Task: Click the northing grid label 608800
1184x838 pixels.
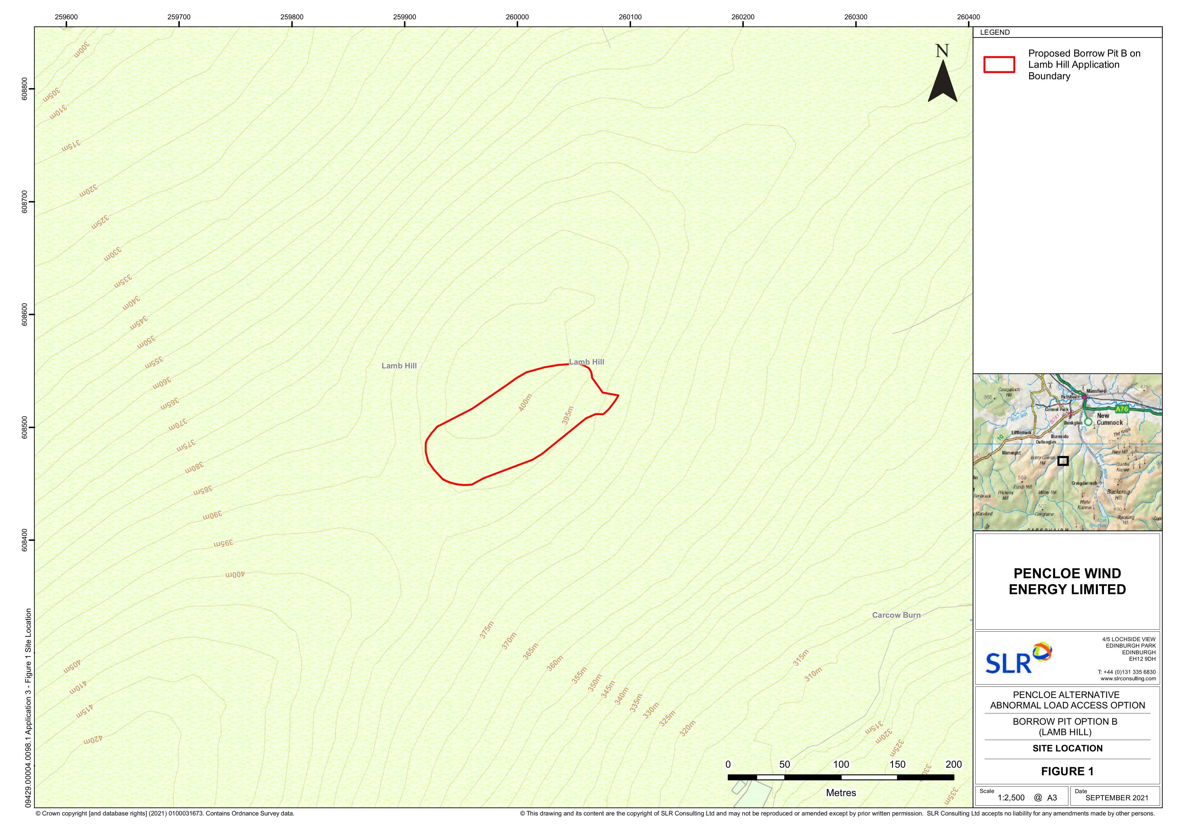Action: 25,89
